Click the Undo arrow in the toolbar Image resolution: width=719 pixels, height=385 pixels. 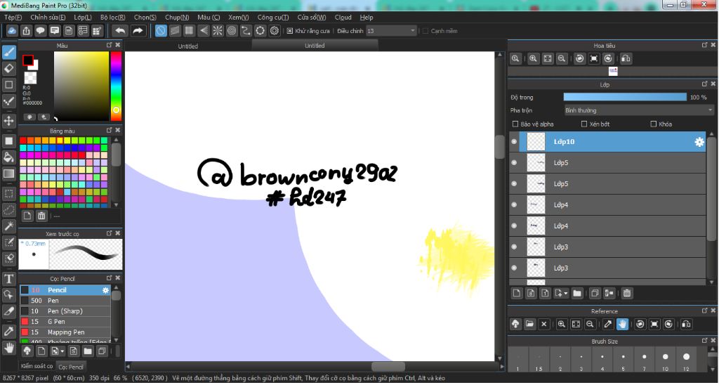click(120, 31)
